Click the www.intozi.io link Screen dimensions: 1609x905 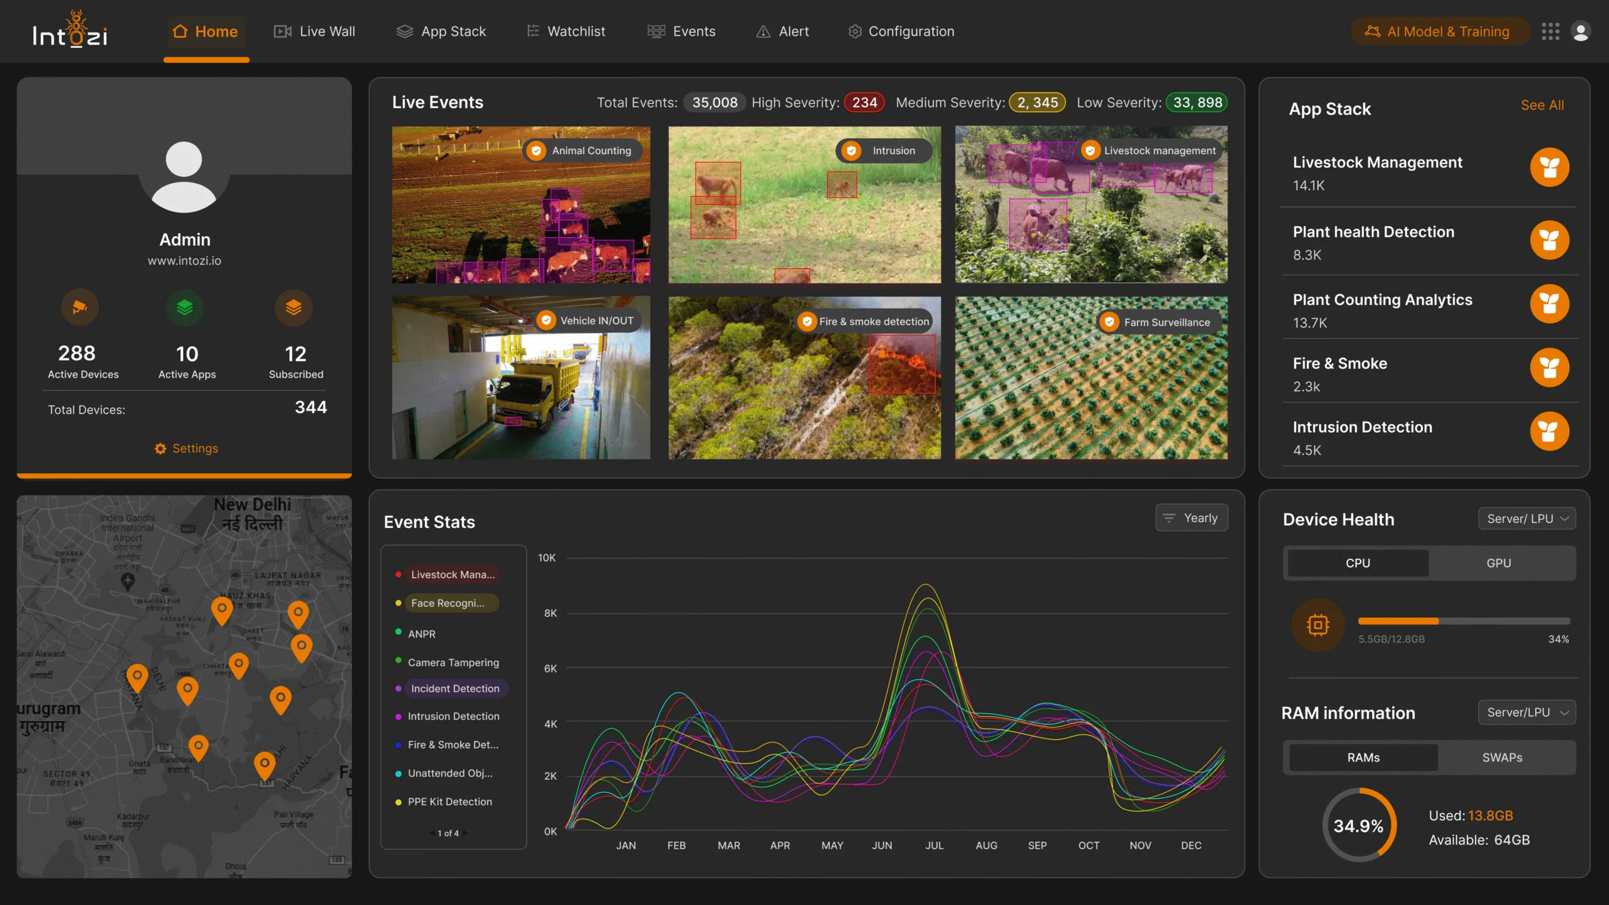click(x=185, y=261)
